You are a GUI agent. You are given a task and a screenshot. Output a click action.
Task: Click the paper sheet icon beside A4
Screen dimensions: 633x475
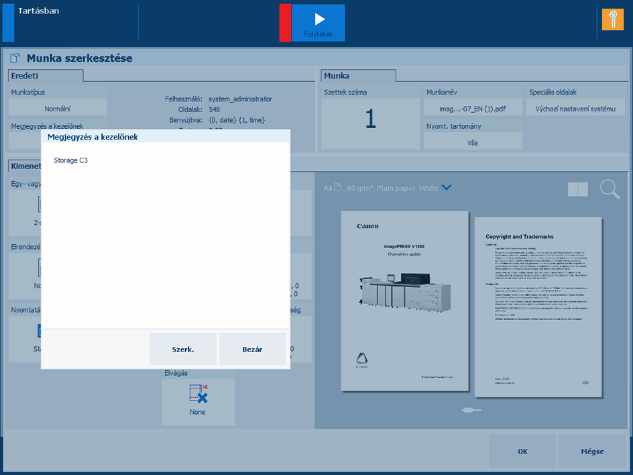pos(339,188)
